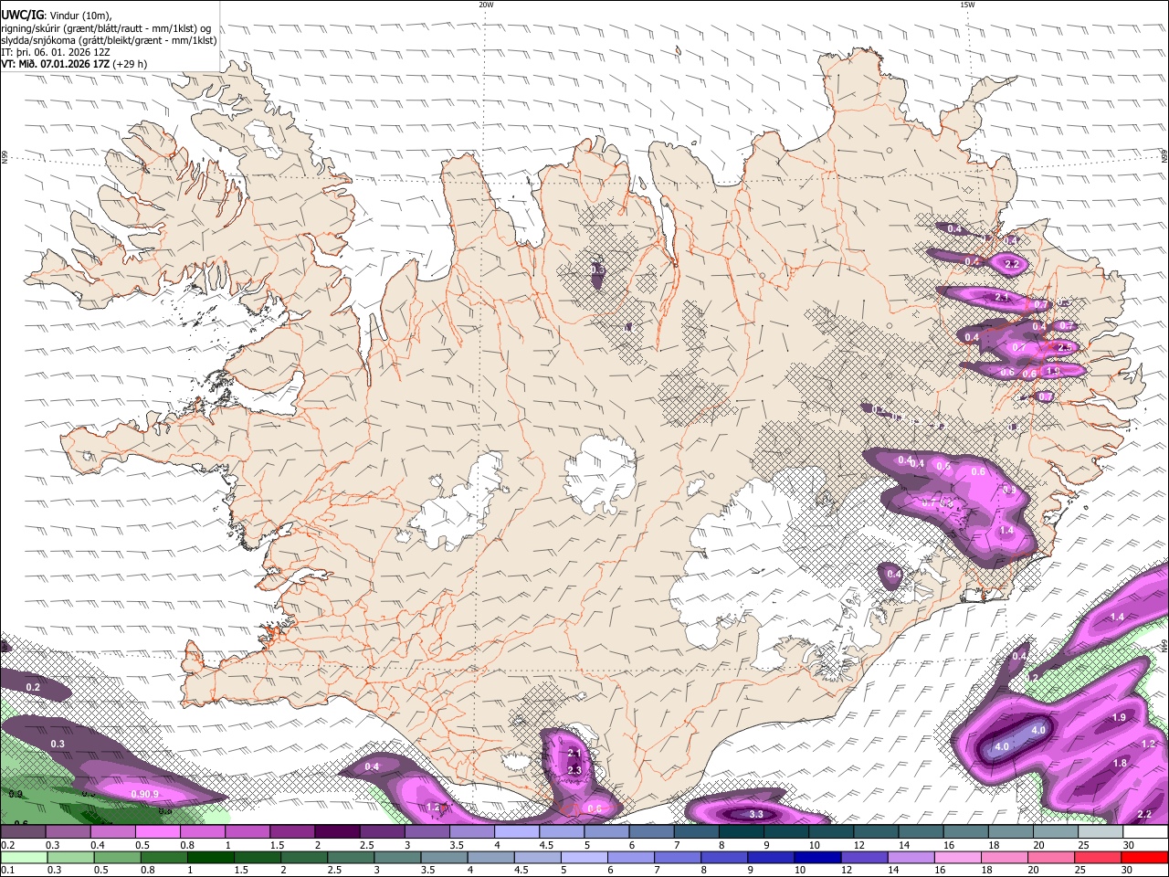Click the '1.8' precipitation value in the southeast sea

[x=1120, y=763]
